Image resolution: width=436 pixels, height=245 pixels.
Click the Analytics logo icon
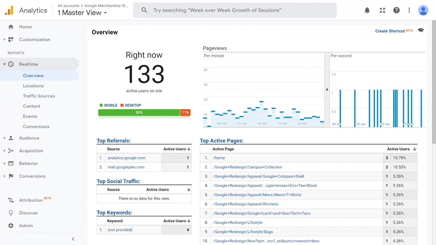point(9,10)
